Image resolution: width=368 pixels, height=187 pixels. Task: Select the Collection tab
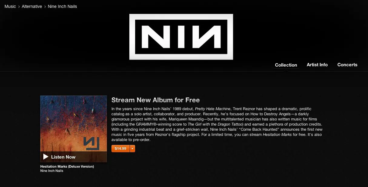[286, 65]
